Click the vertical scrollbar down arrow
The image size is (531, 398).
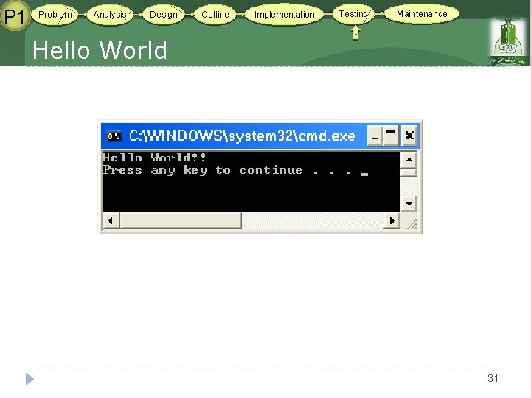409,203
